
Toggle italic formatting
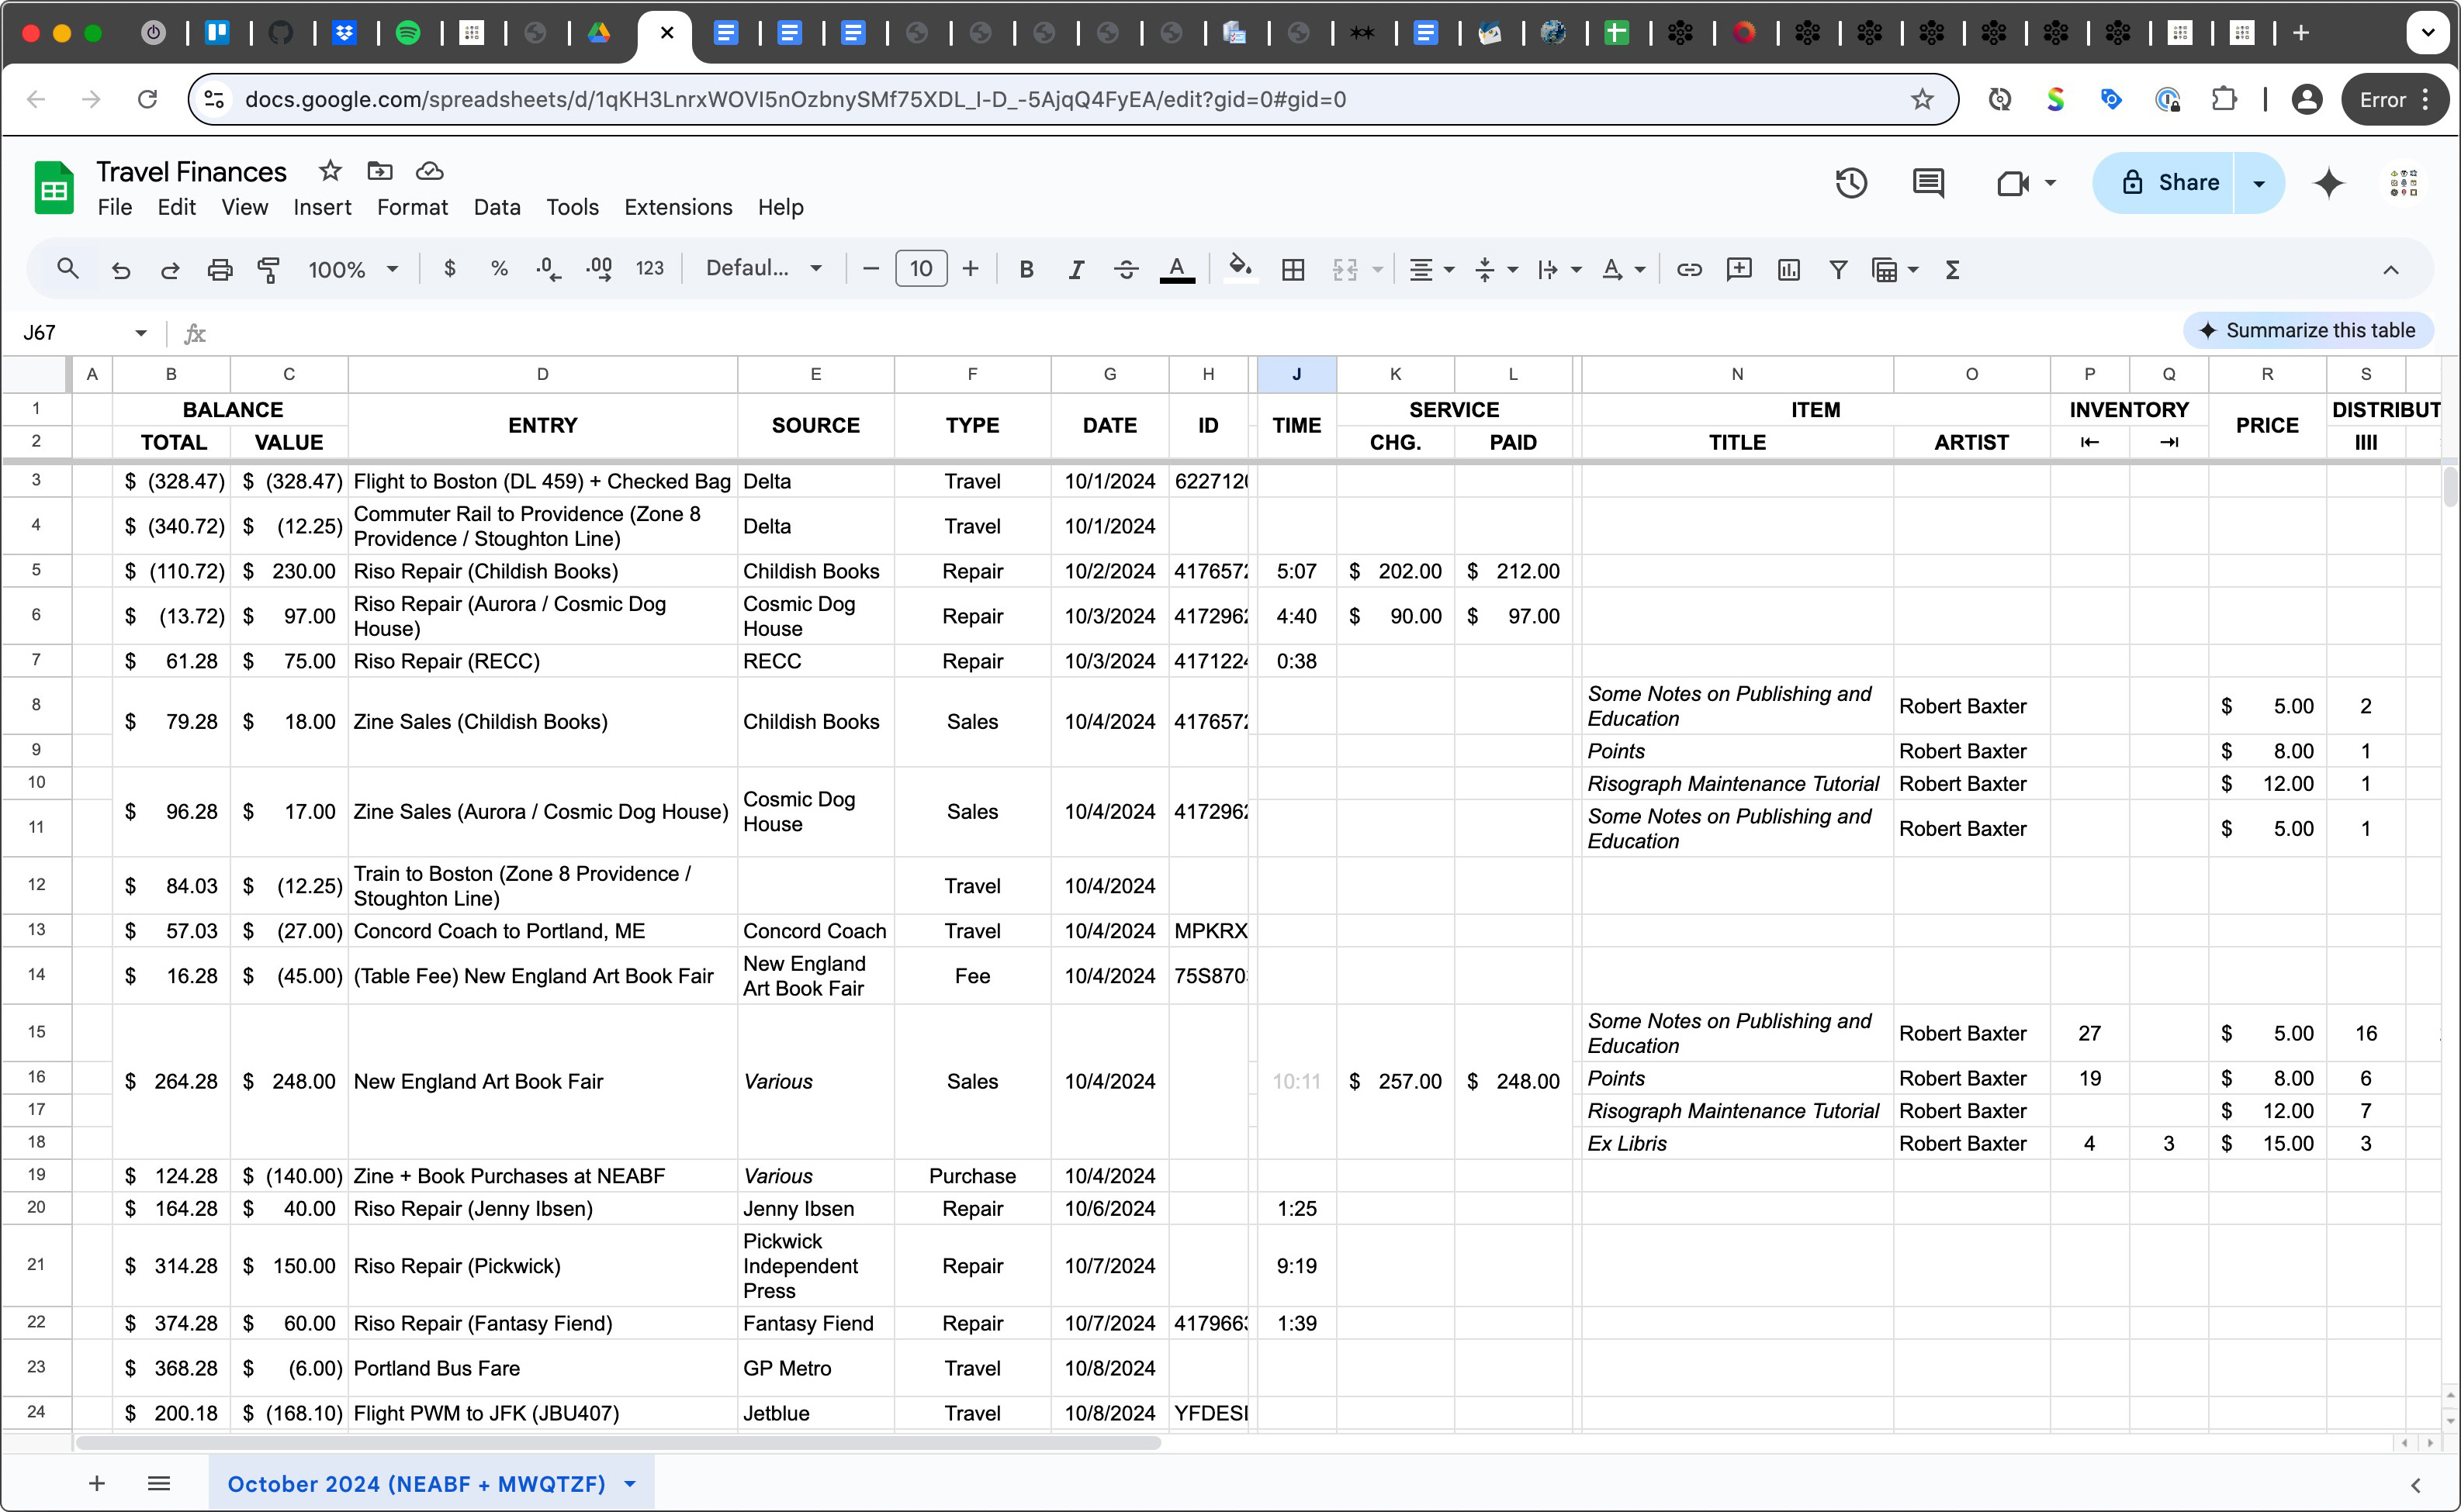[x=1075, y=270]
